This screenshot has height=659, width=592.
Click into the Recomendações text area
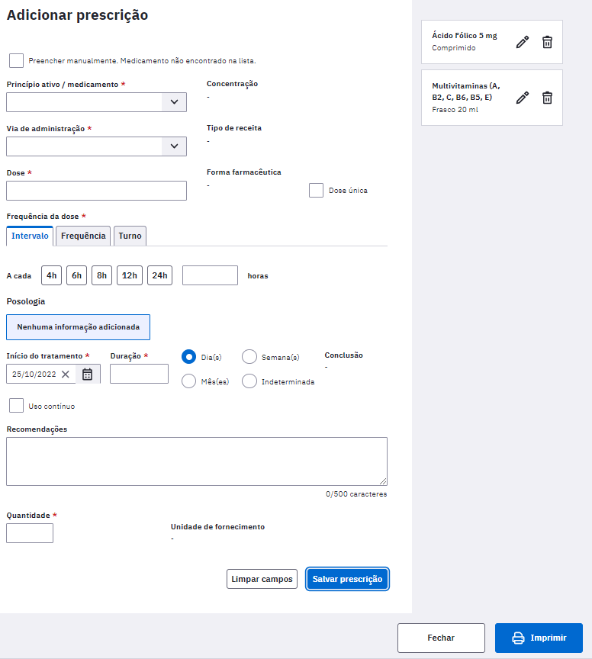197,461
